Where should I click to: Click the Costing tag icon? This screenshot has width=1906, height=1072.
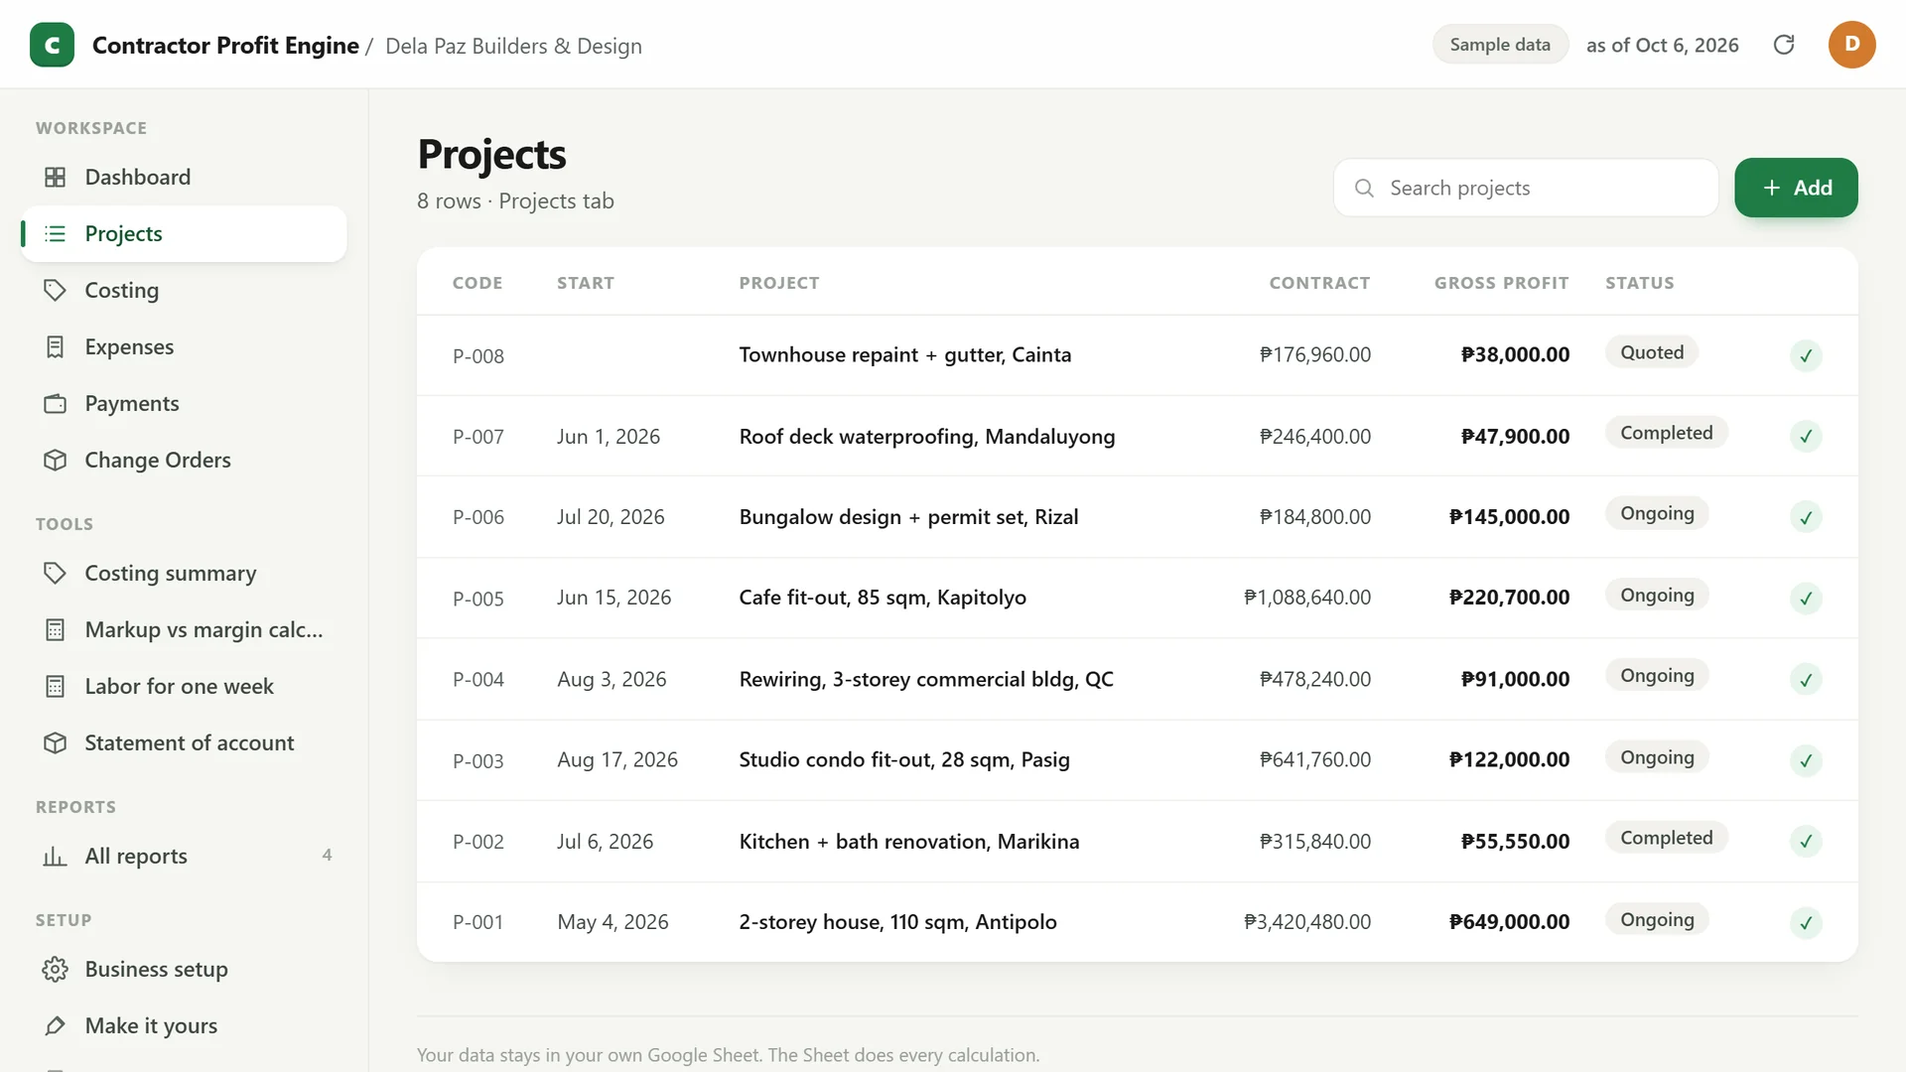tap(56, 290)
